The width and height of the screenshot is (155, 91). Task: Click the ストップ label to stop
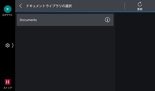pyautogui.click(x=8, y=88)
